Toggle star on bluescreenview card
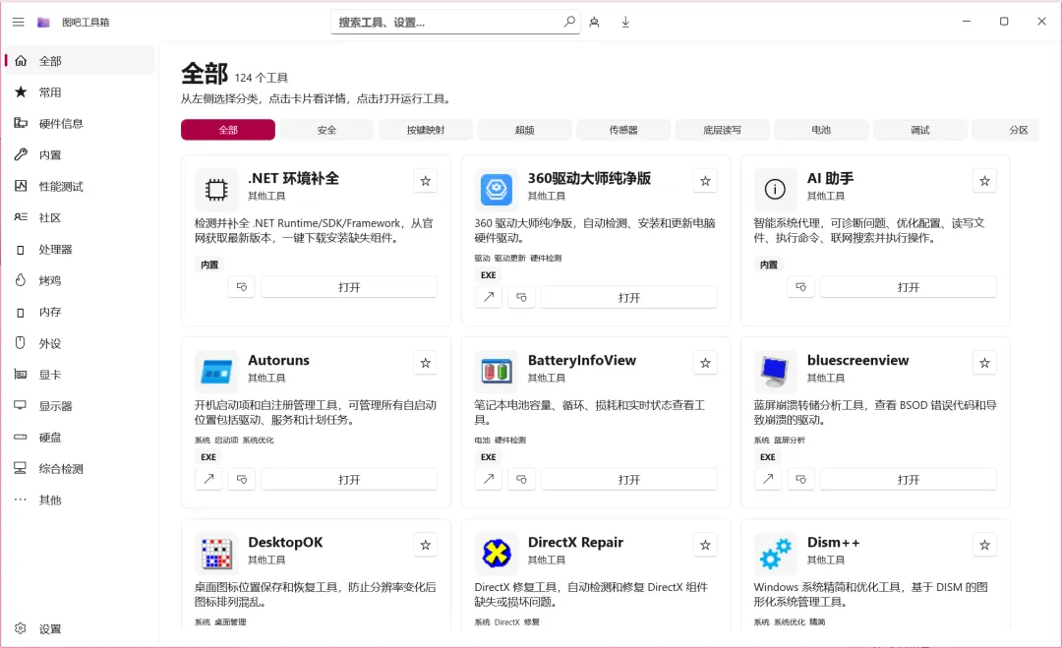 (x=984, y=363)
